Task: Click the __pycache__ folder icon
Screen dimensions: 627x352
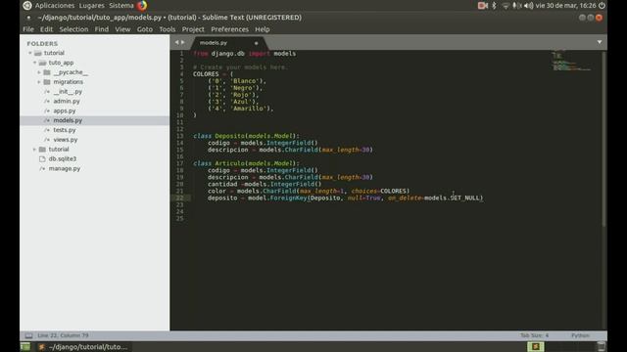Action: click(x=47, y=72)
